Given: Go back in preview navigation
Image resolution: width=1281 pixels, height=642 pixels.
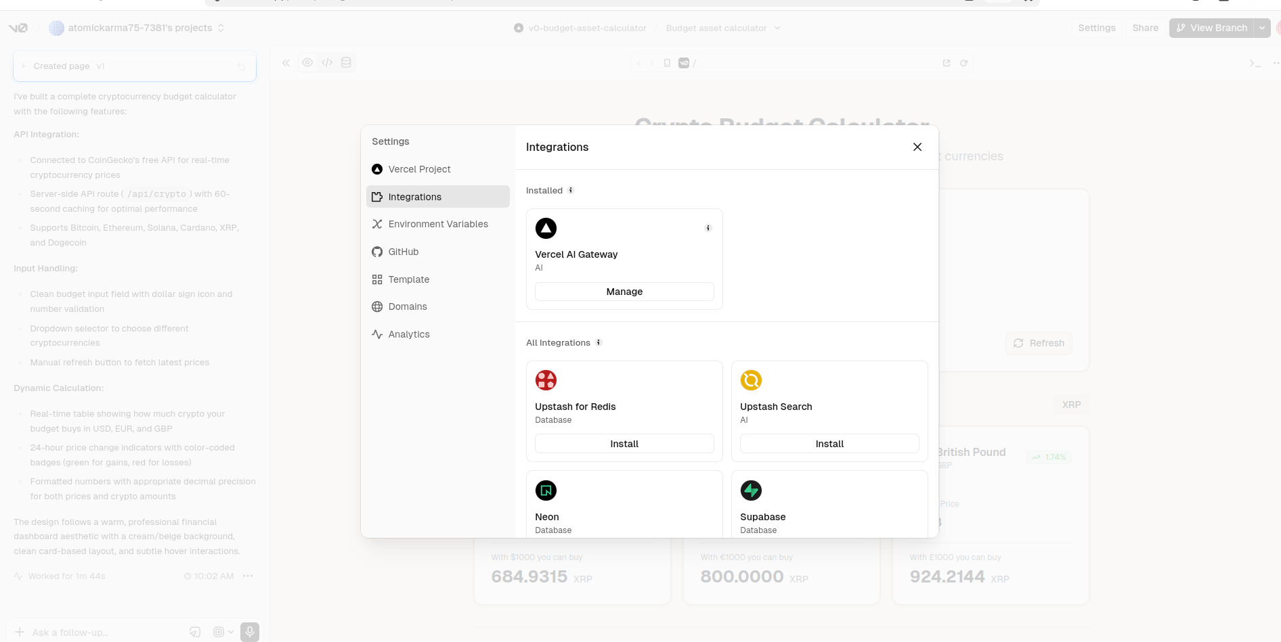Looking at the screenshot, I should coord(638,63).
